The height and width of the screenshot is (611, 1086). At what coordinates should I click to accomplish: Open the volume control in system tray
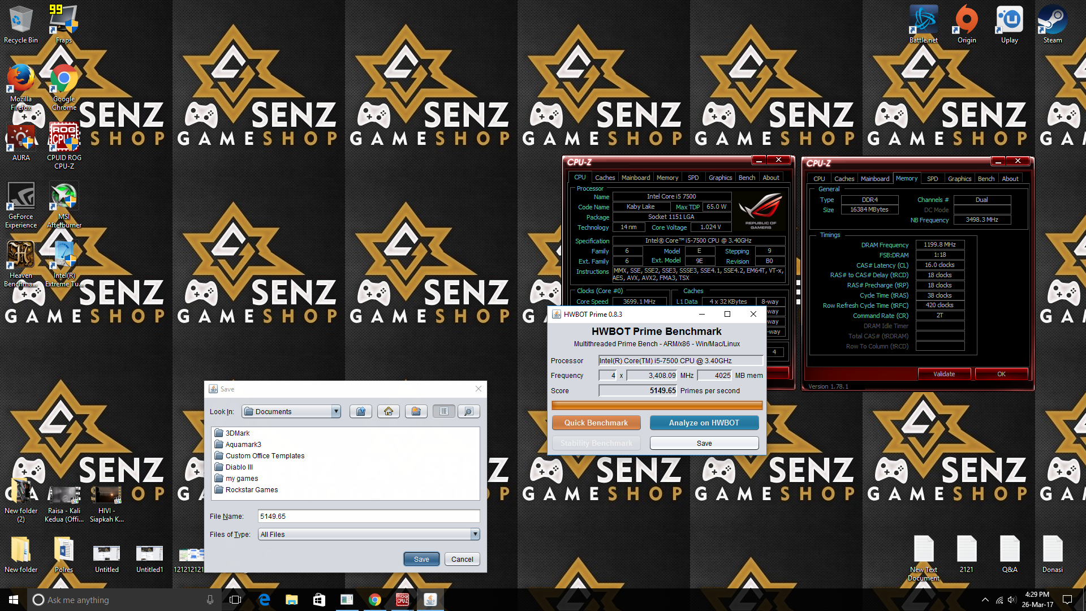(x=1012, y=600)
